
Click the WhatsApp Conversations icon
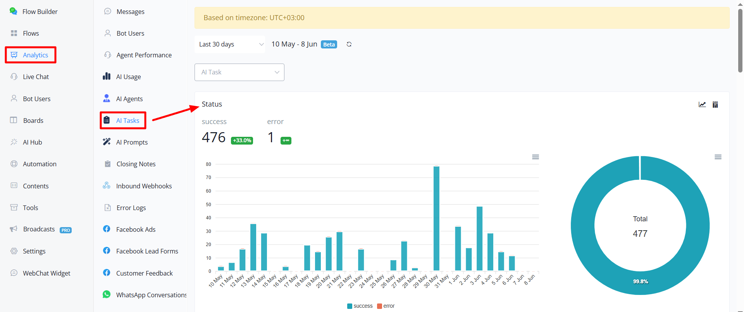(107, 295)
